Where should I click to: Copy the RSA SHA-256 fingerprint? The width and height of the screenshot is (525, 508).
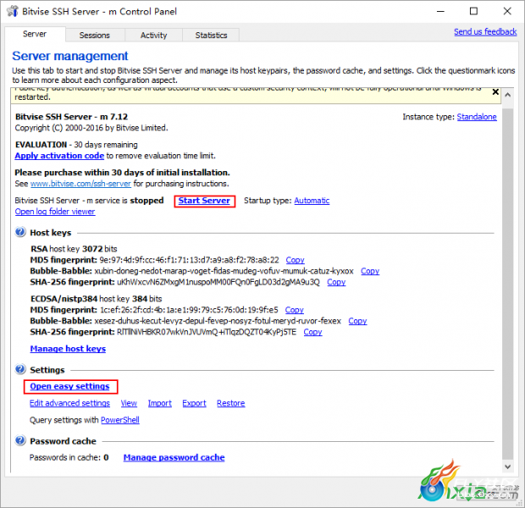coord(336,282)
